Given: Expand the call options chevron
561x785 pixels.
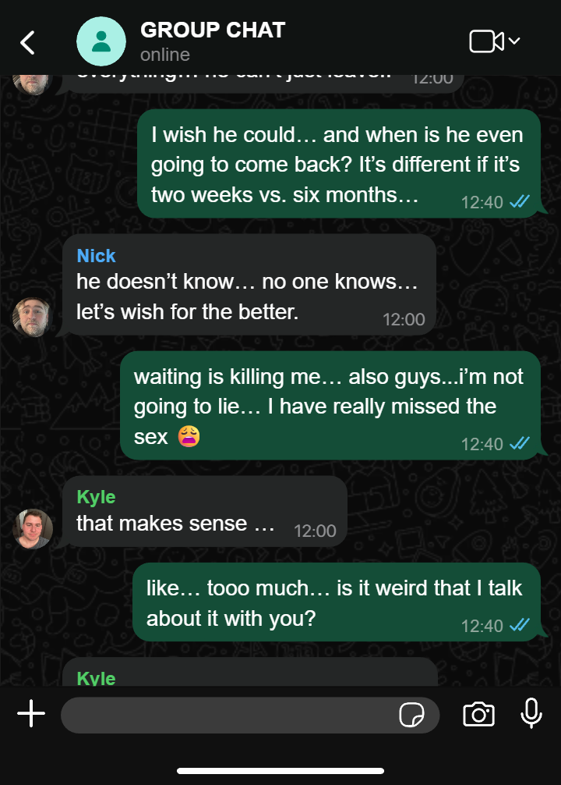Looking at the screenshot, I should [514, 41].
